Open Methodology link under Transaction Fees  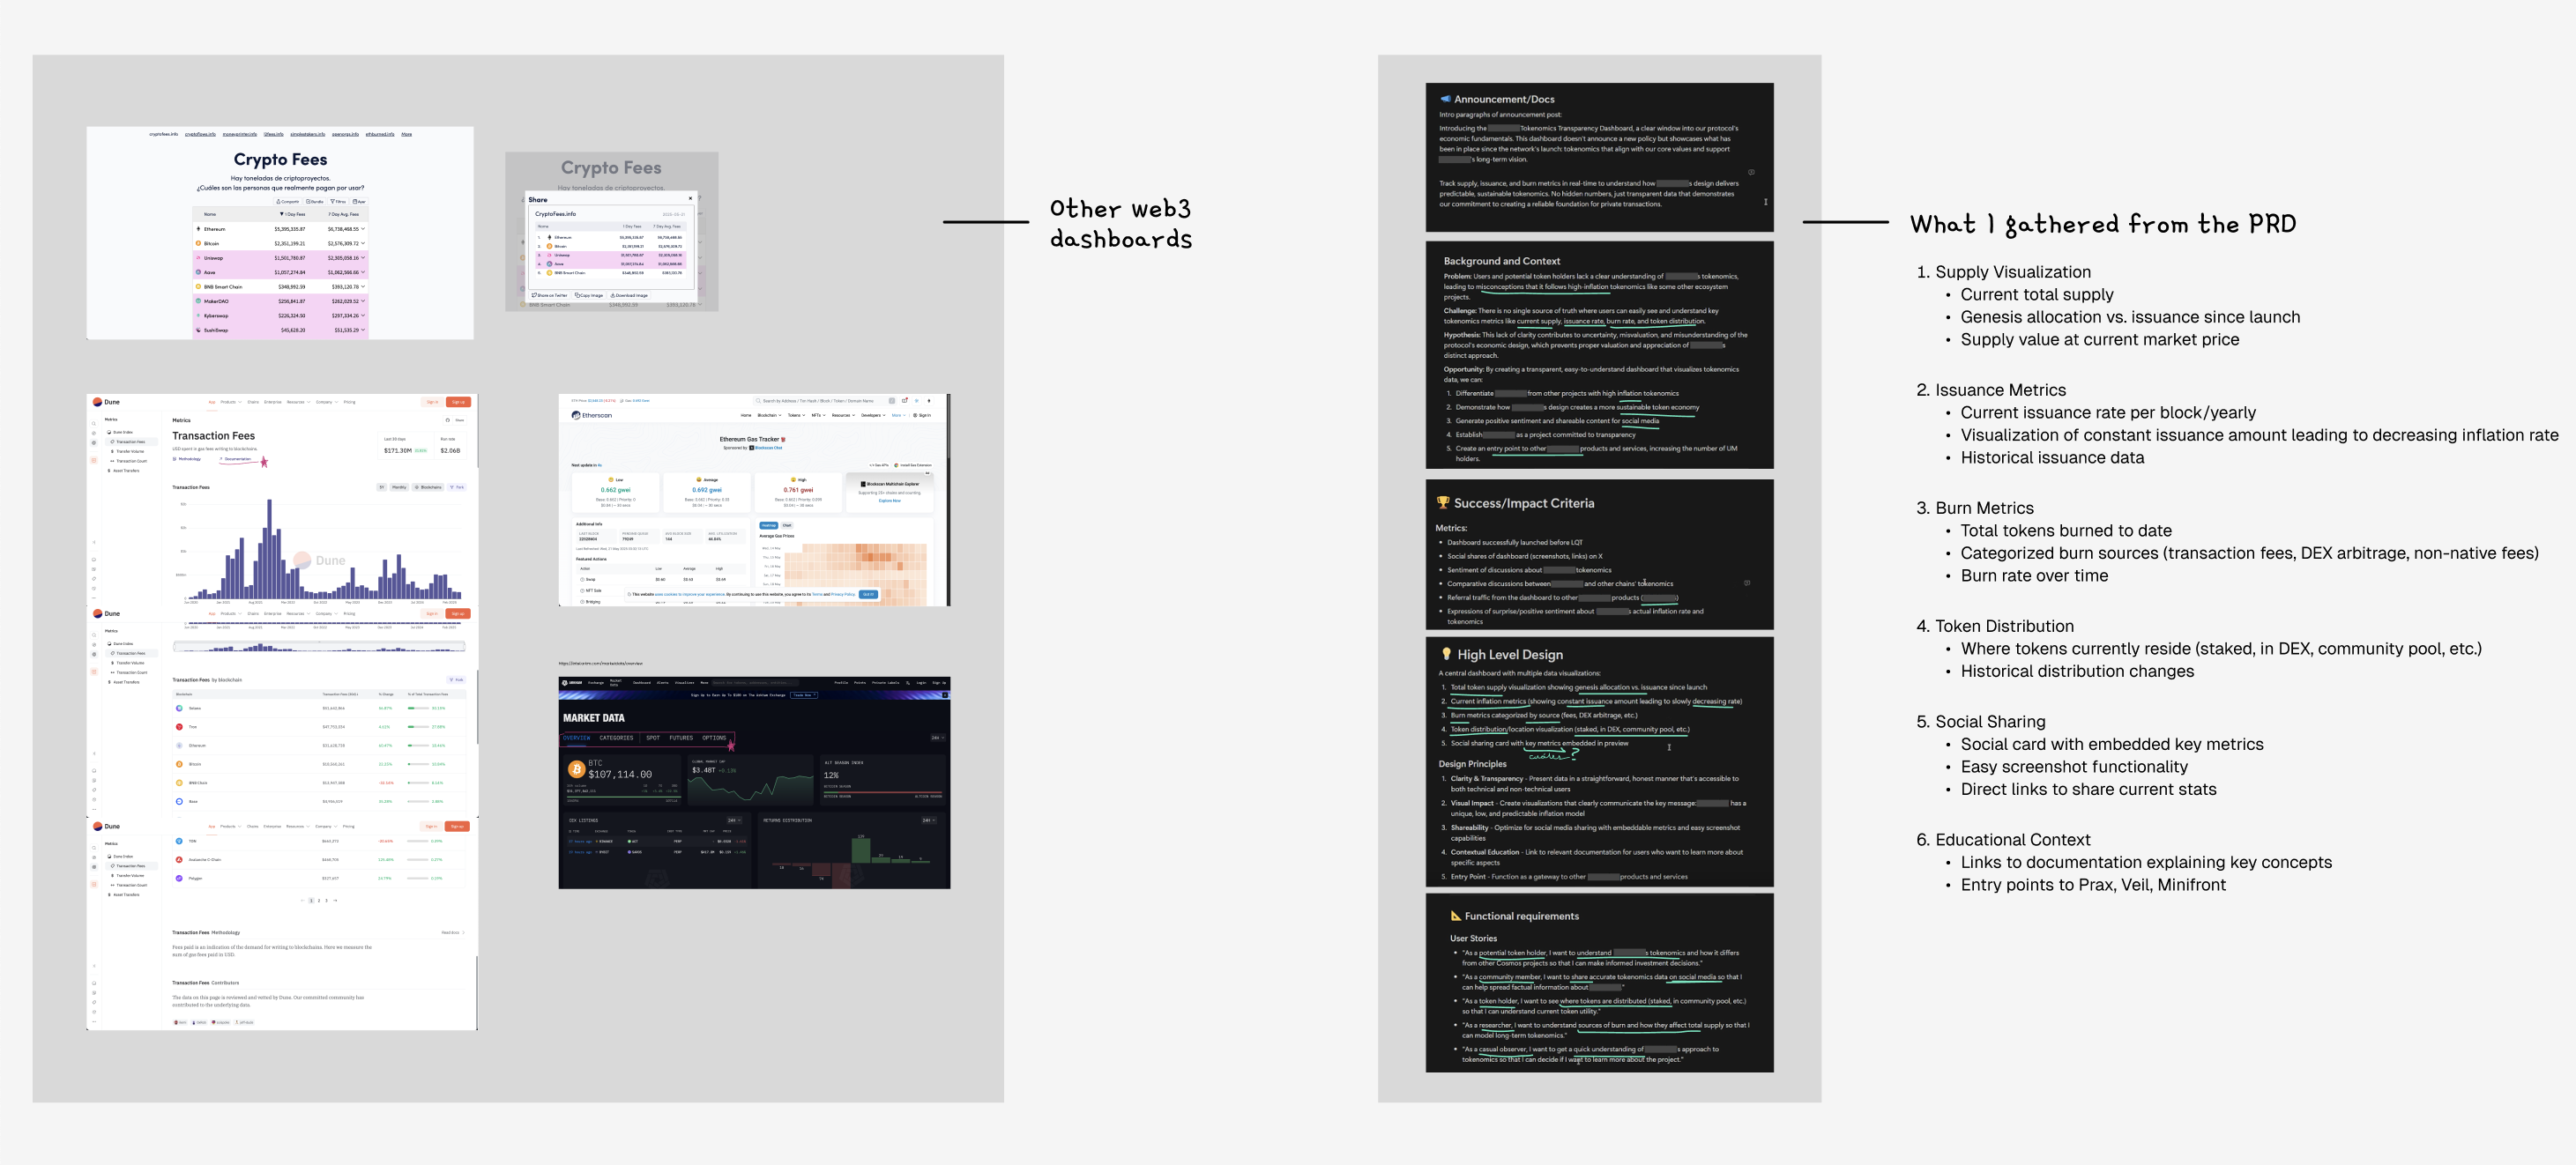[x=187, y=459]
